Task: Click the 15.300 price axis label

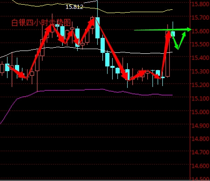Action: pos(200,72)
